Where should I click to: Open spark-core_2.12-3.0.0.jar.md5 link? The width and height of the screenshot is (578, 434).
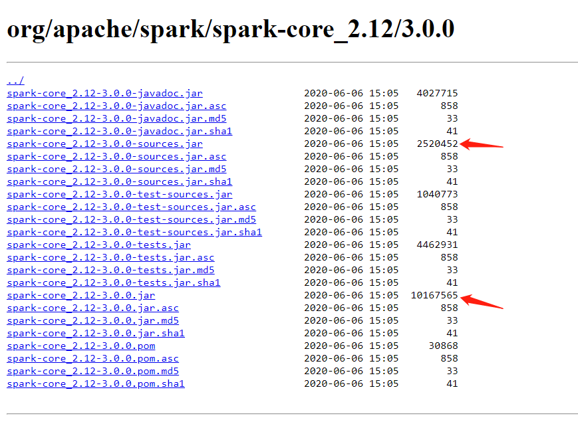coord(92,320)
